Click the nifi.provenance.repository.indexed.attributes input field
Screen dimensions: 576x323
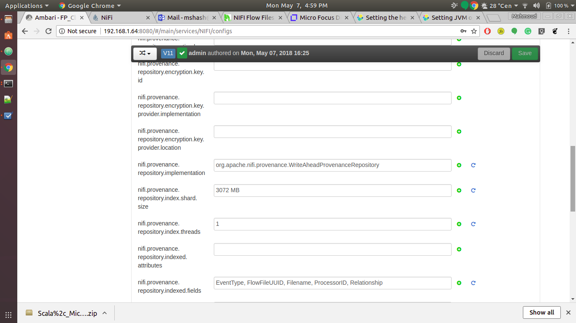pos(332,249)
